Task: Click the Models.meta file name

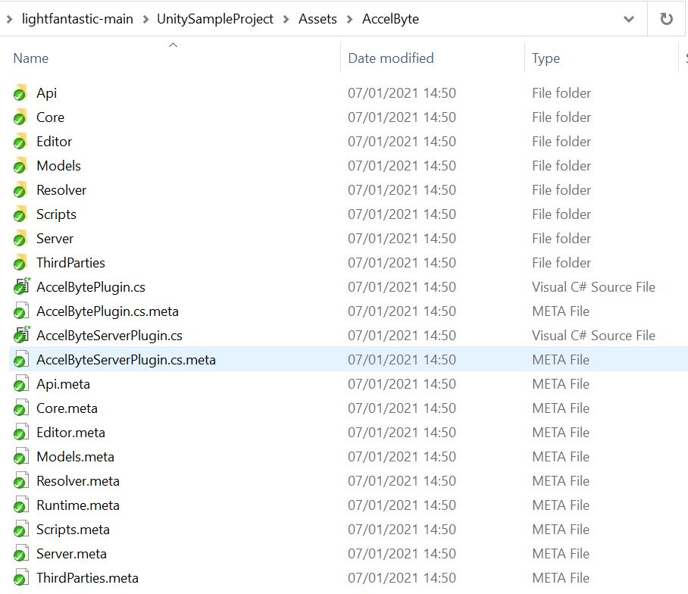Action: point(75,457)
